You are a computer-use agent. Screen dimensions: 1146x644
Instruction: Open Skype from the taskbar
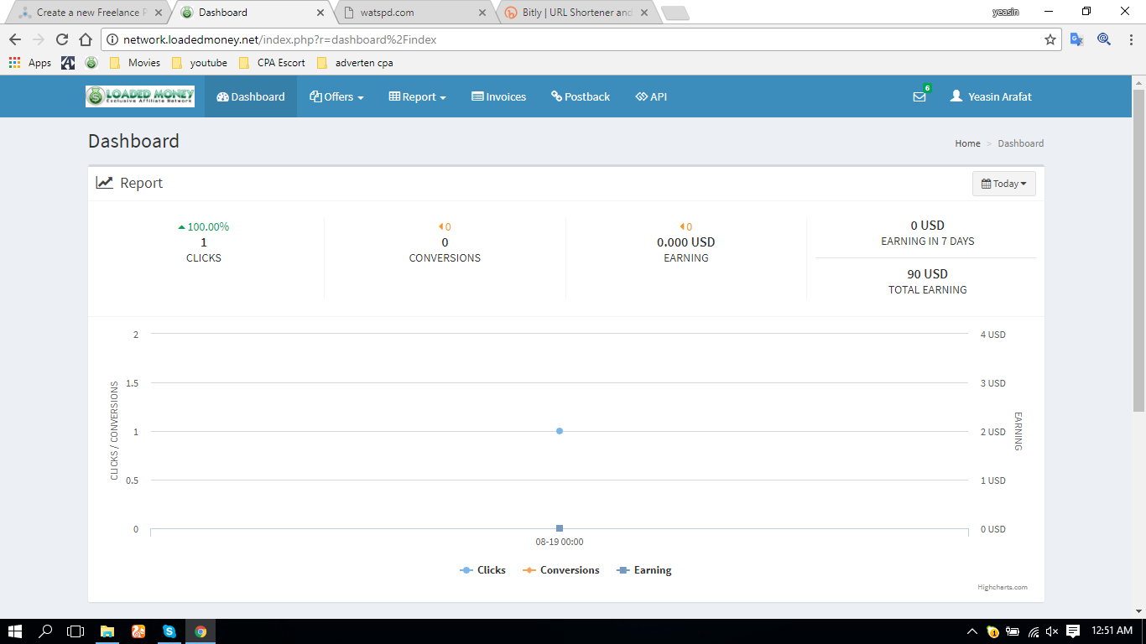pyautogui.click(x=169, y=631)
